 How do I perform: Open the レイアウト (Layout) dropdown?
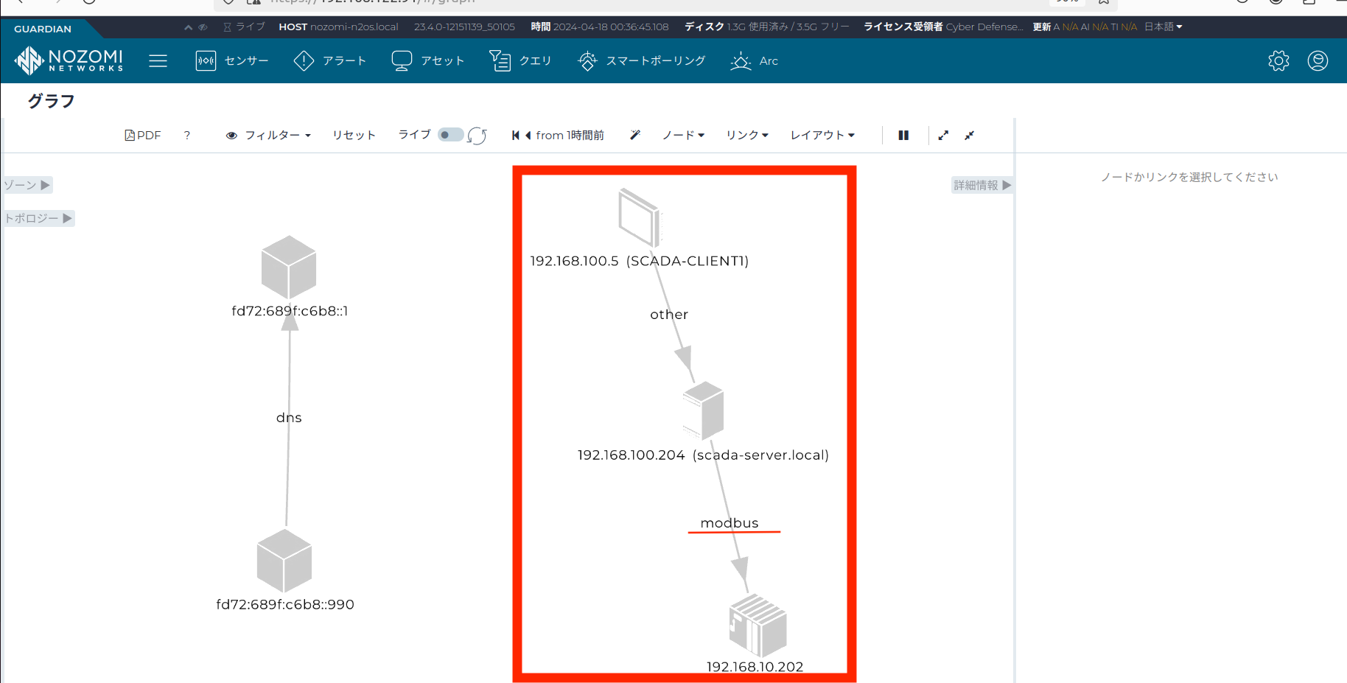822,135
